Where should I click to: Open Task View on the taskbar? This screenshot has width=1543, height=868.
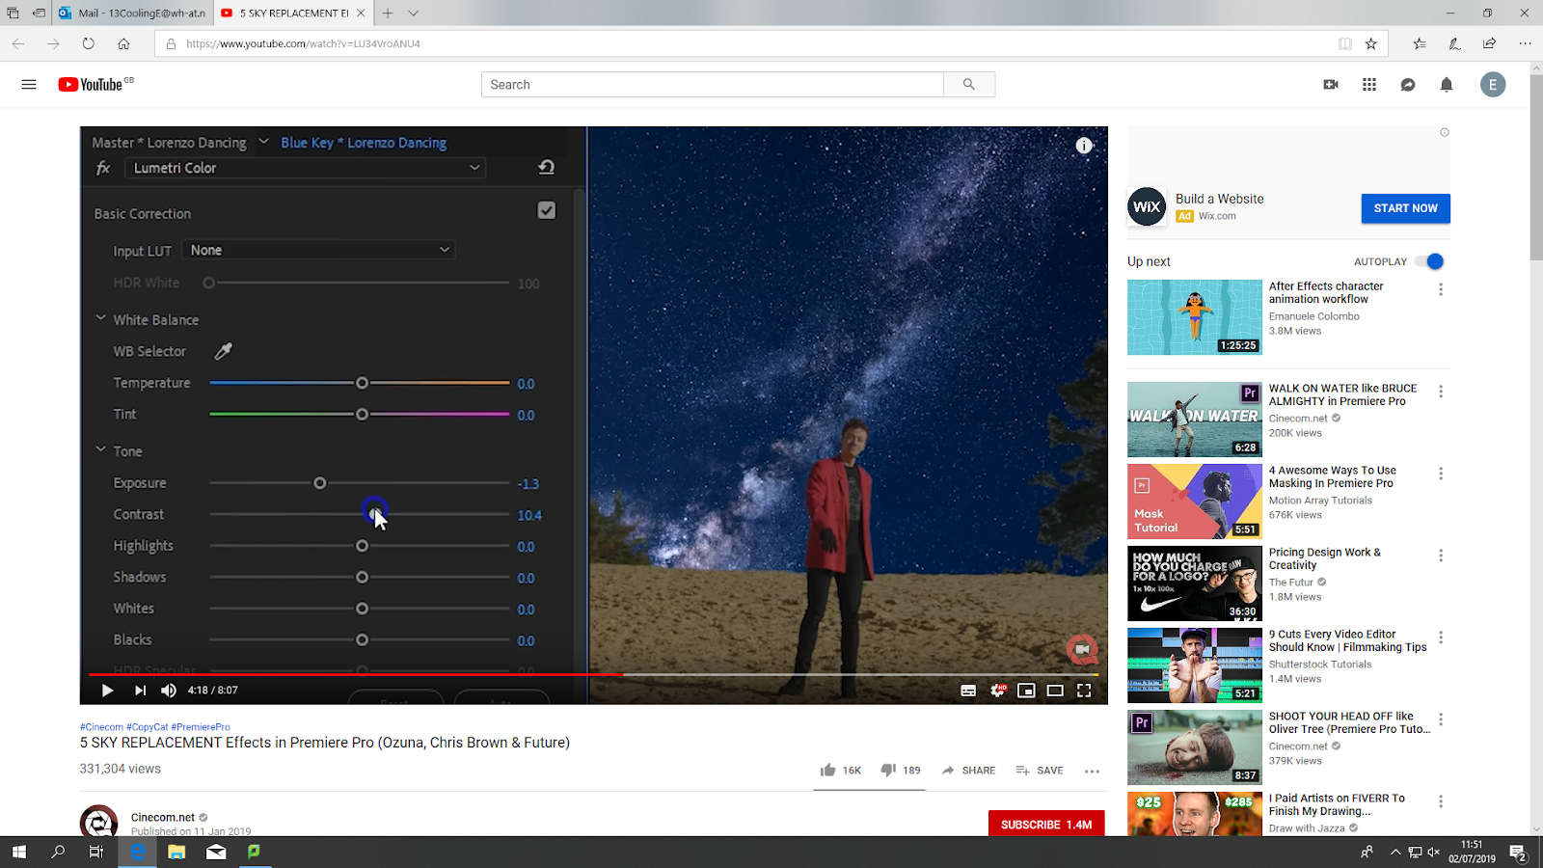pos(96,852)
